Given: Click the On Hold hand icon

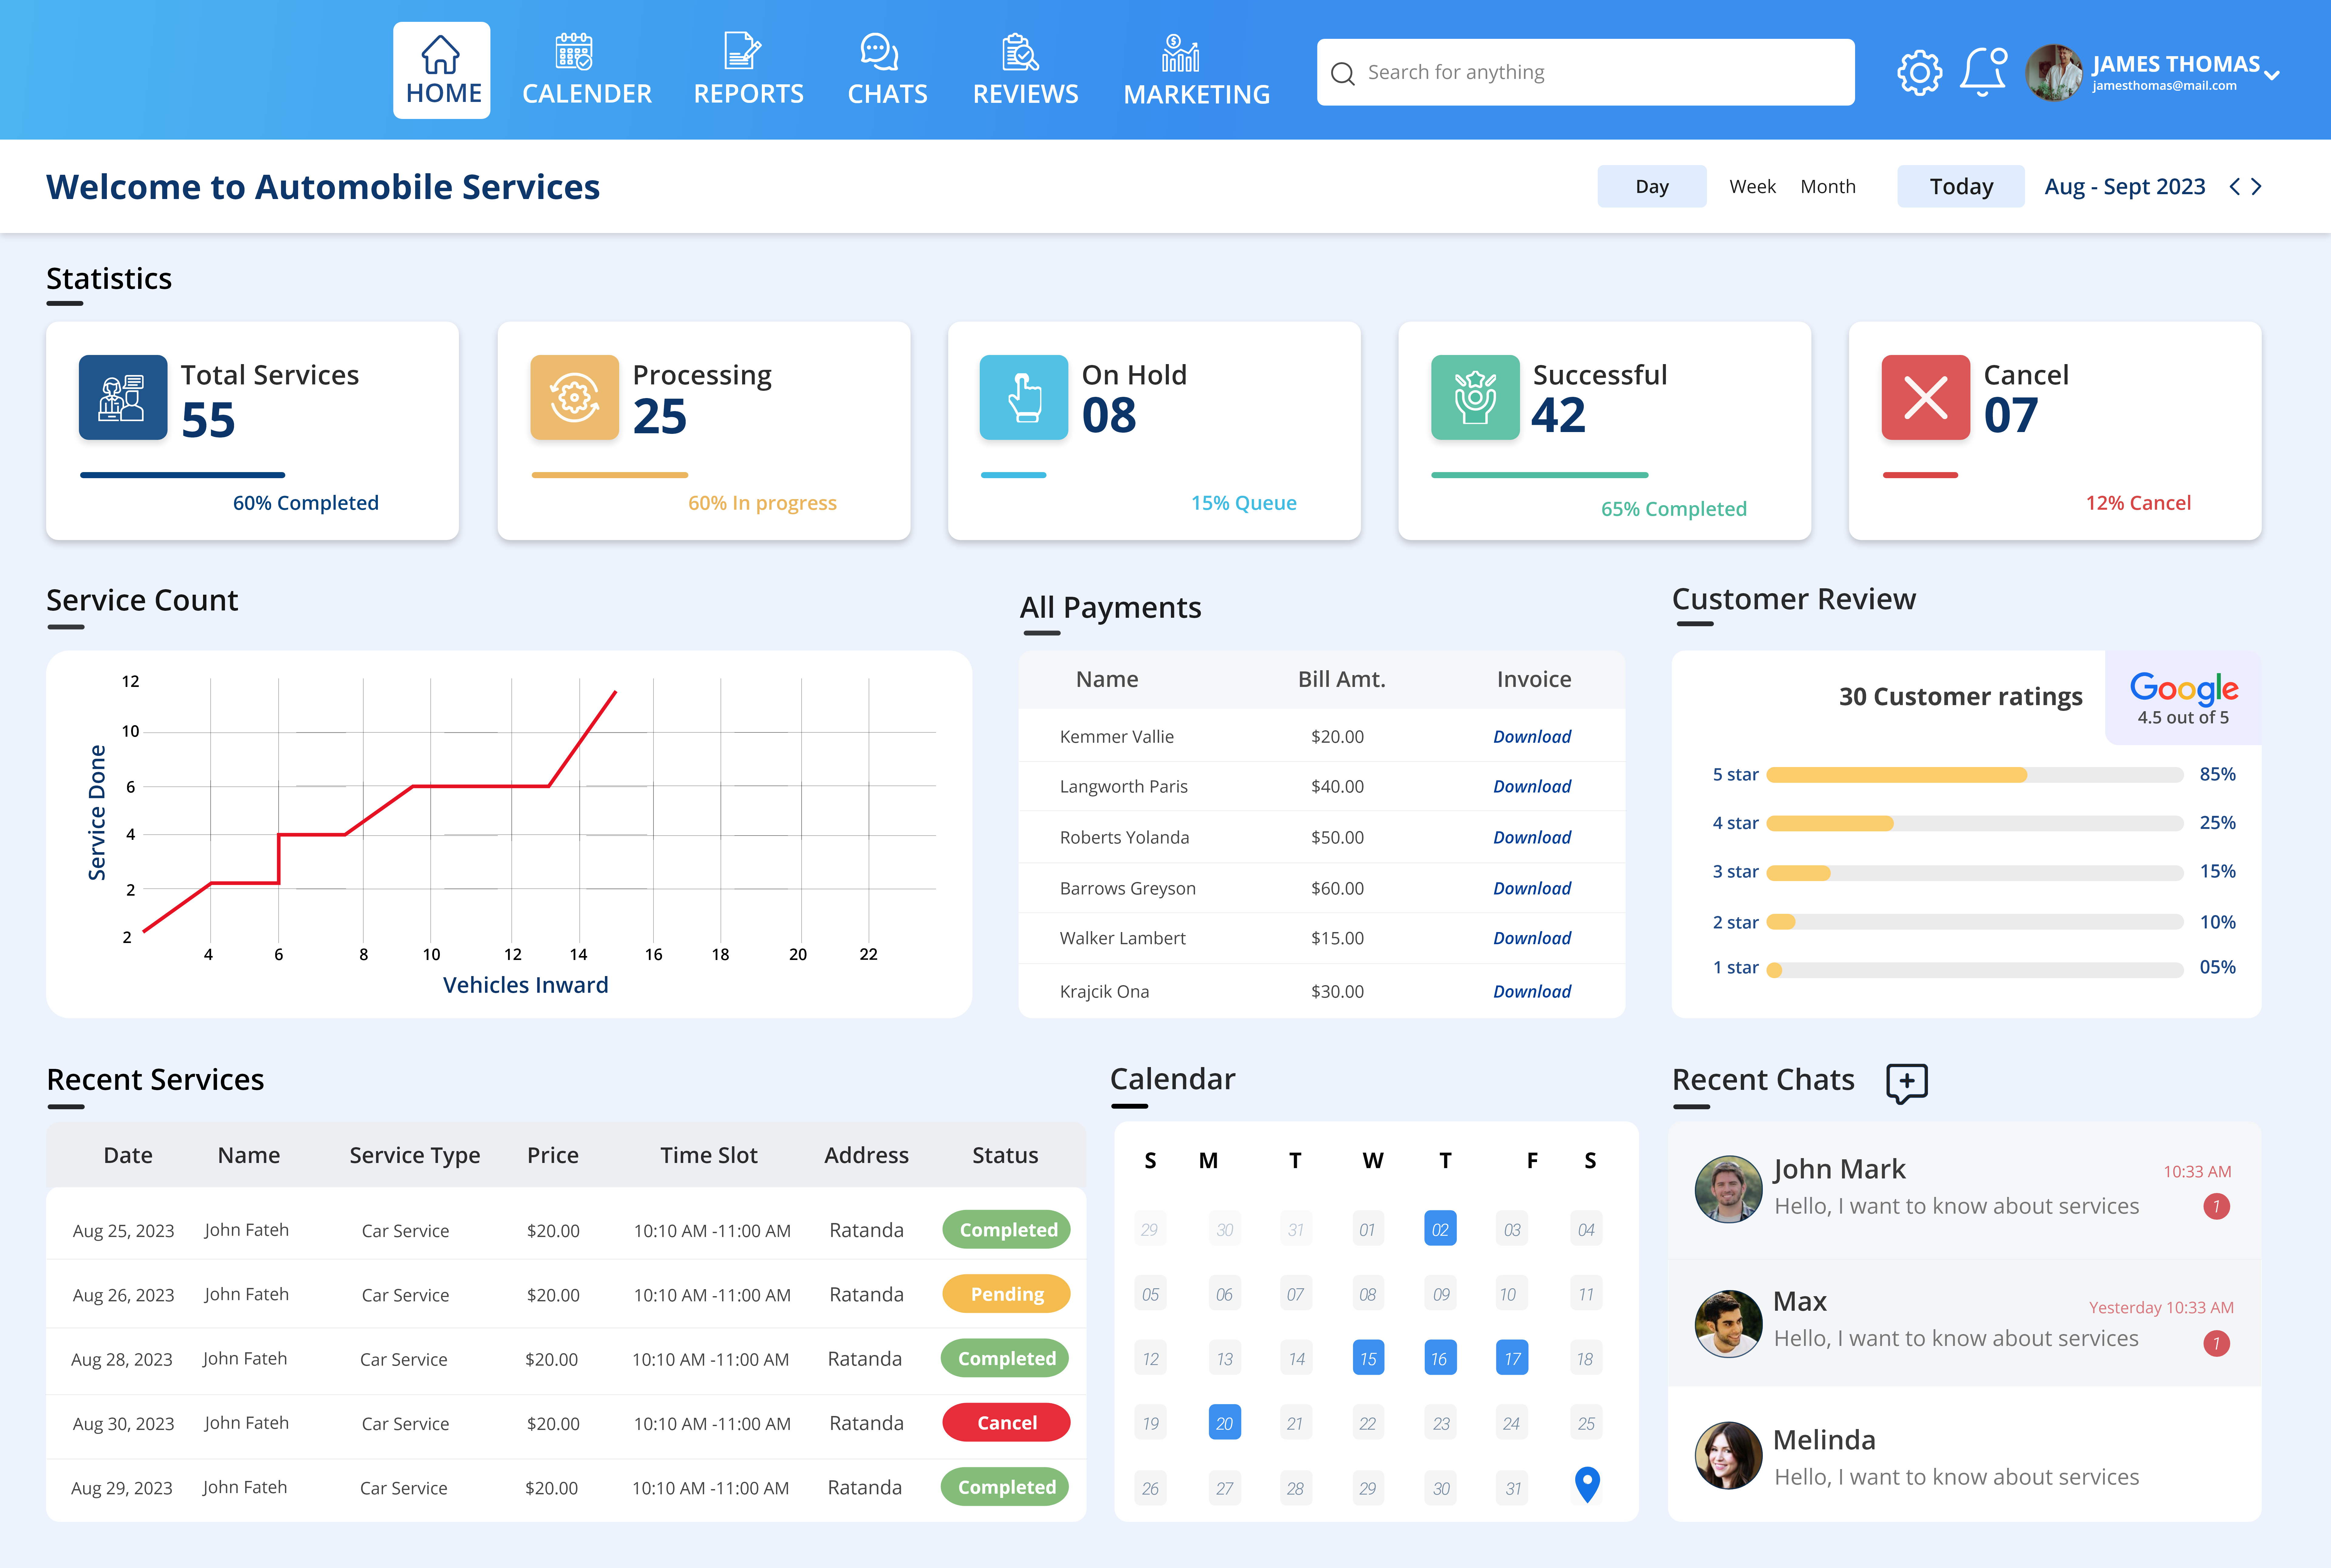Looking at the screenshot, I should tap(1023, 397).
